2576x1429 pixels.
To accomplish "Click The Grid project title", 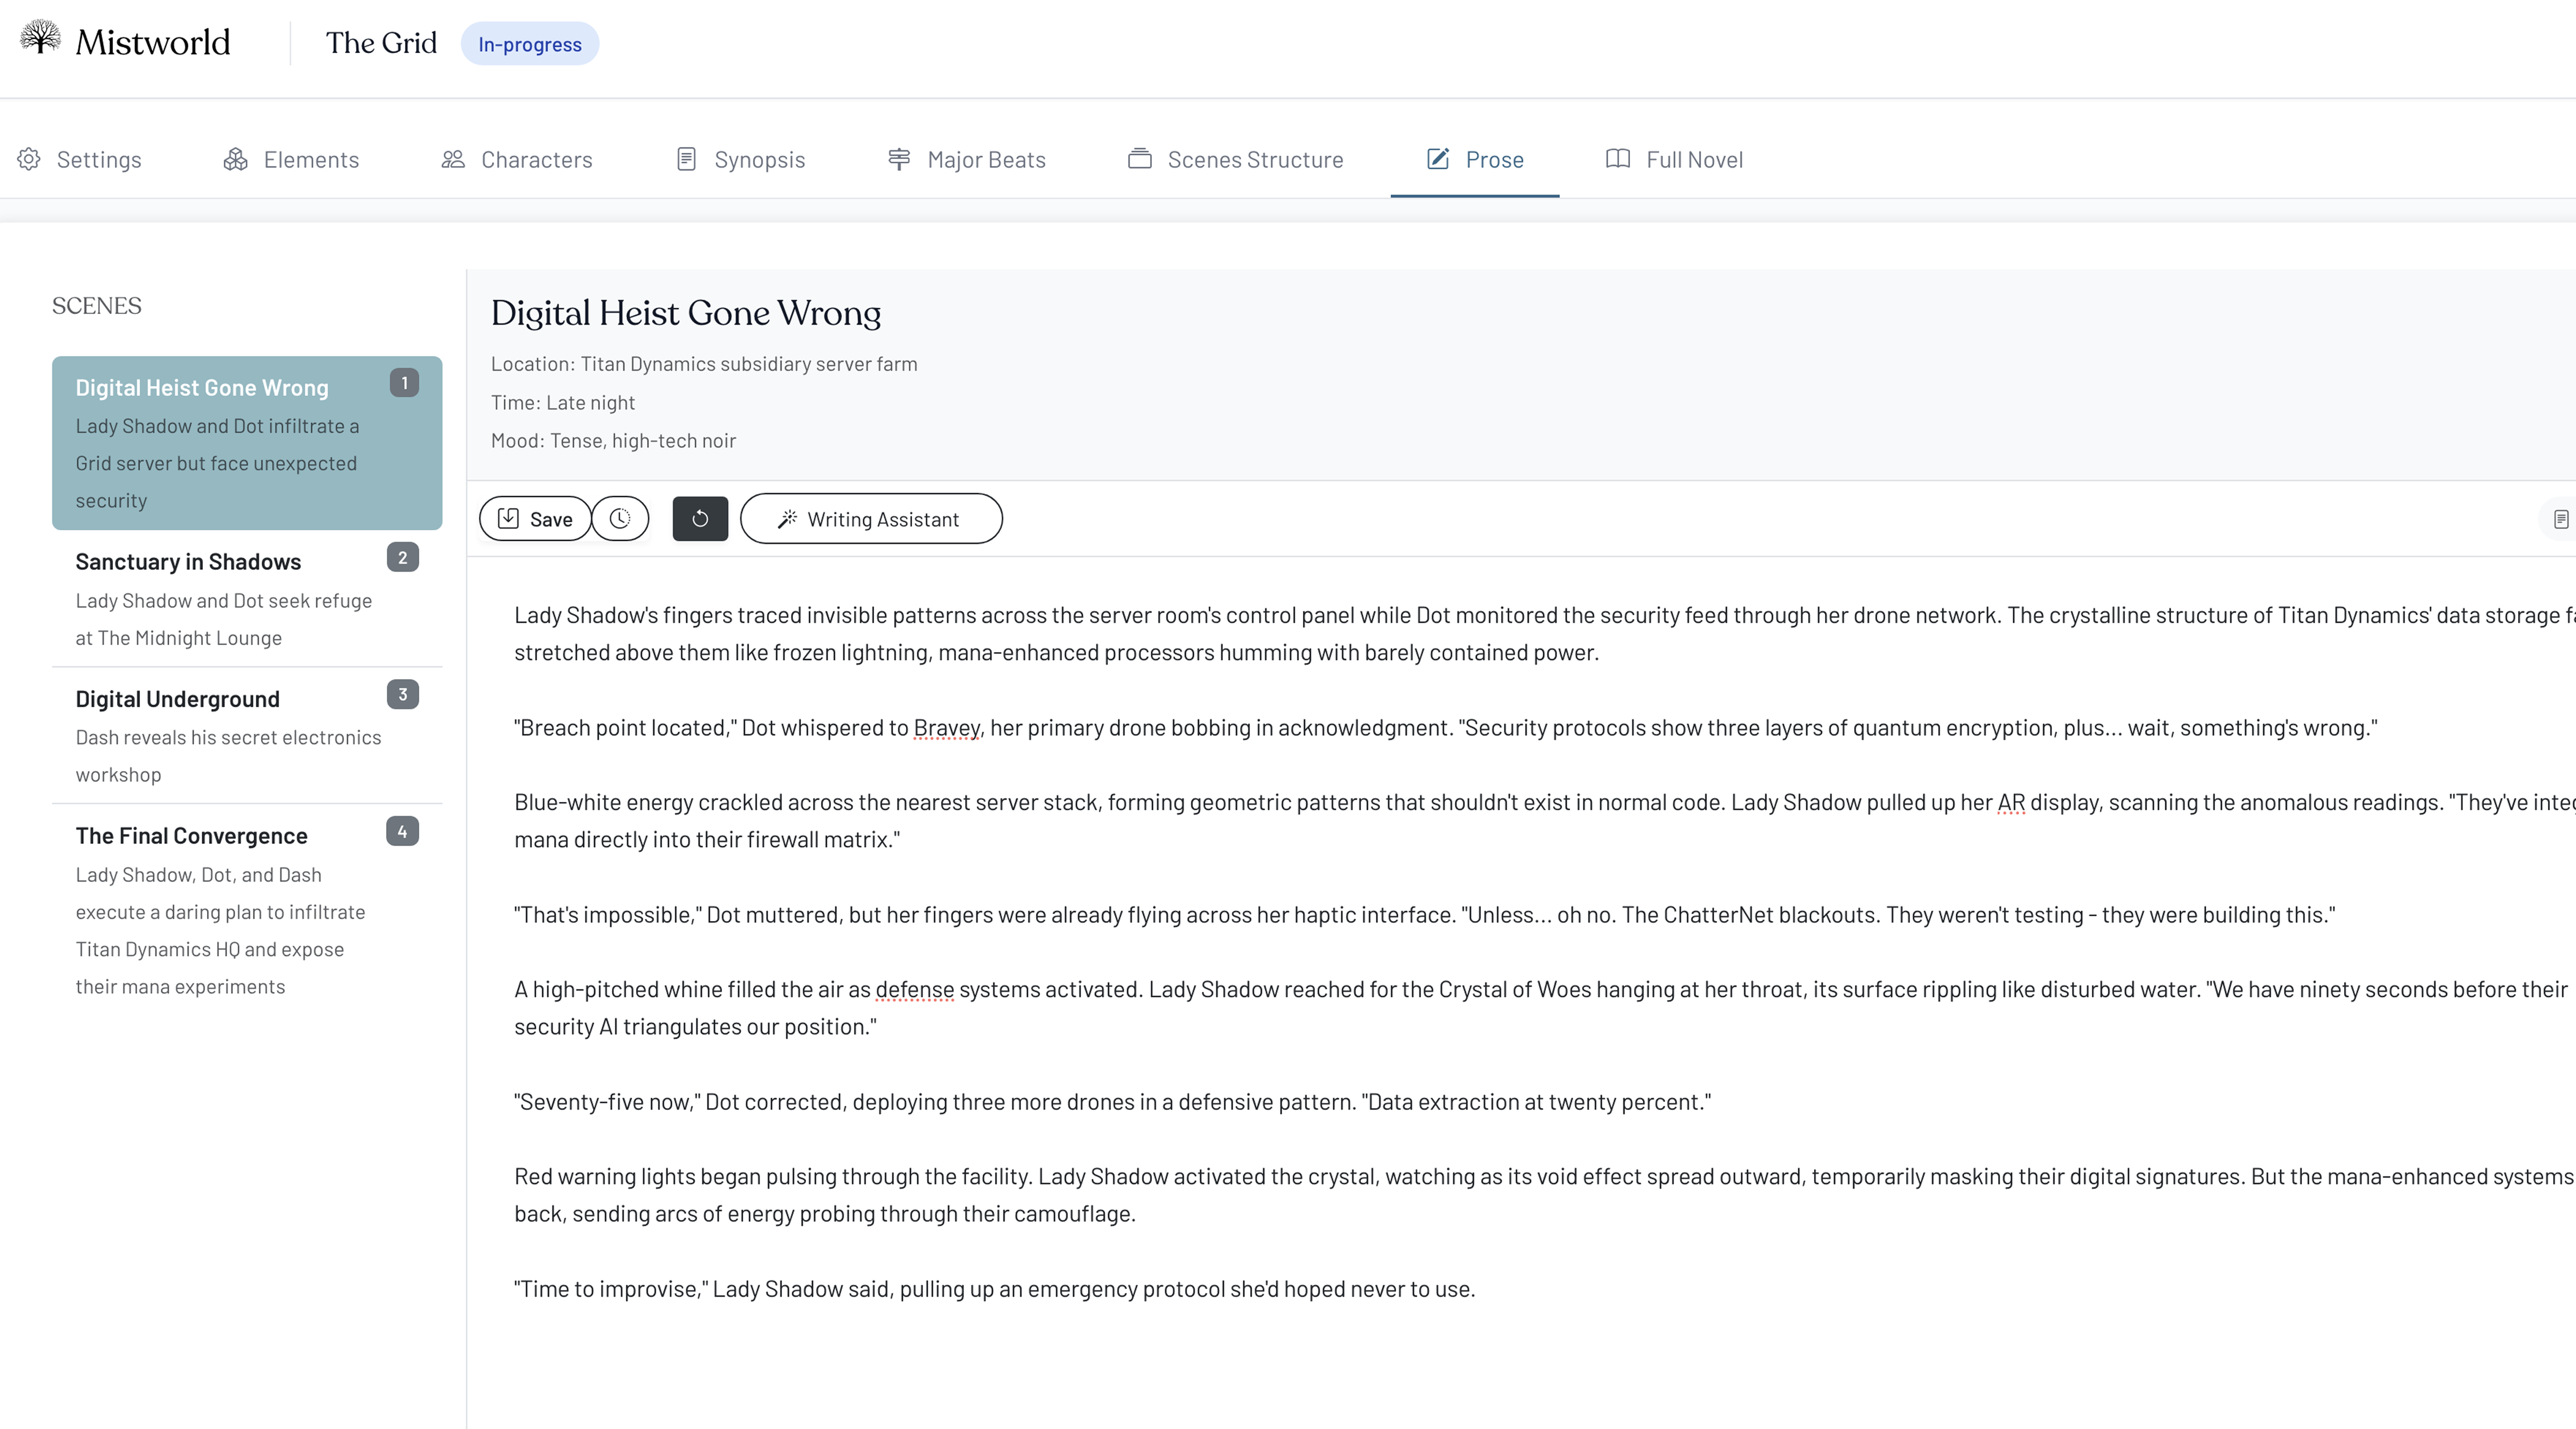I will pos(381,43).
